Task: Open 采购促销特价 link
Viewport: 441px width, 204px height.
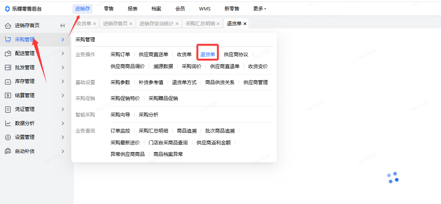Action: coord(125,99)
